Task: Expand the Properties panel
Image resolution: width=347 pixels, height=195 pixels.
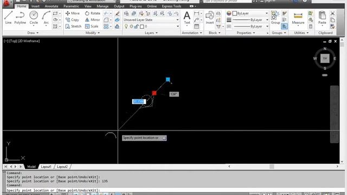Action: tap(246, 32)
